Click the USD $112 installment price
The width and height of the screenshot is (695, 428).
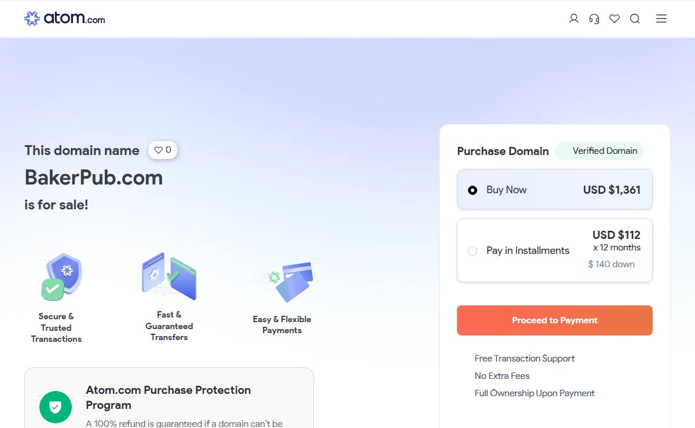point(616,235)
